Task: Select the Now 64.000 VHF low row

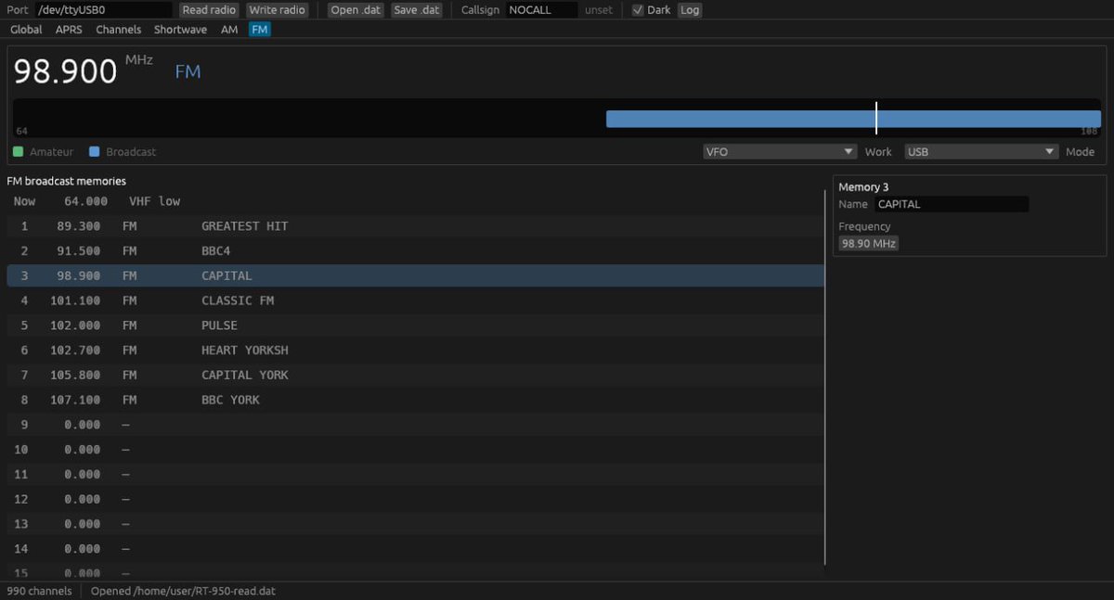Action: click(415, 201)
